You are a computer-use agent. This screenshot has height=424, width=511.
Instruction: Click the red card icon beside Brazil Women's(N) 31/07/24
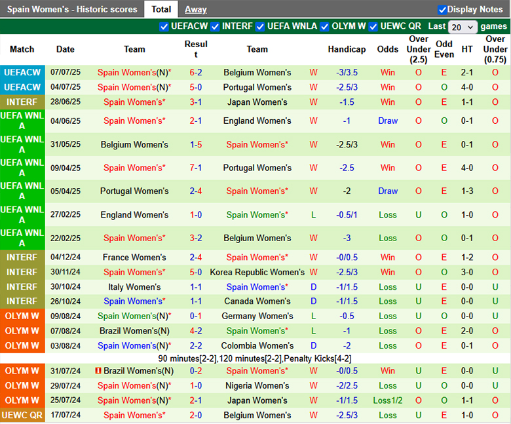pos(98,371)
